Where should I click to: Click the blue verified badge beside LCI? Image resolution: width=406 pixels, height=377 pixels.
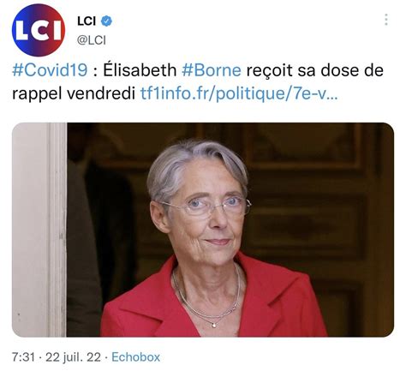106,21
